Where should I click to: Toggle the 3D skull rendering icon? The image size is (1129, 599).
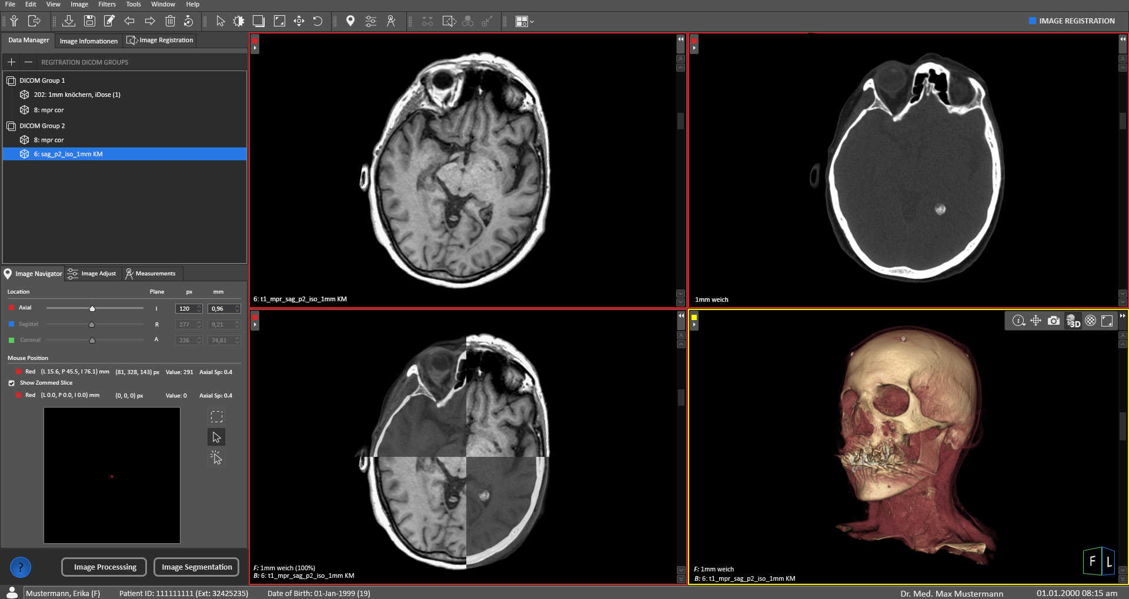pos(1073,321)
